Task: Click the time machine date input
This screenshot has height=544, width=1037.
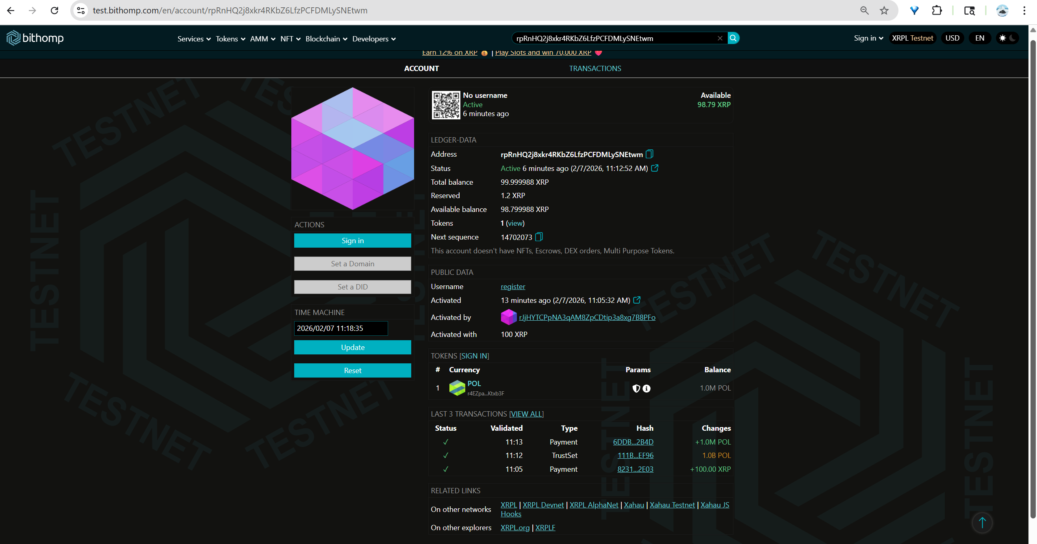Action: (x=341, y=328)
